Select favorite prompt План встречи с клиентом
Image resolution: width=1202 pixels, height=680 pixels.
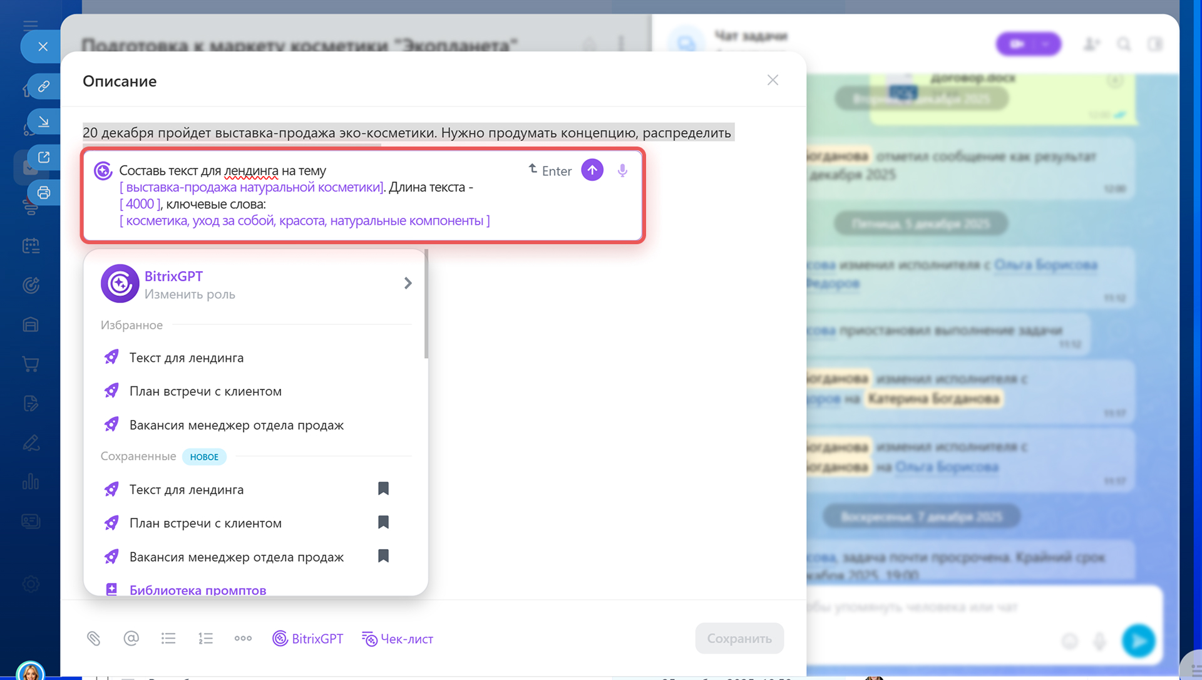click(x=205, y=391)
